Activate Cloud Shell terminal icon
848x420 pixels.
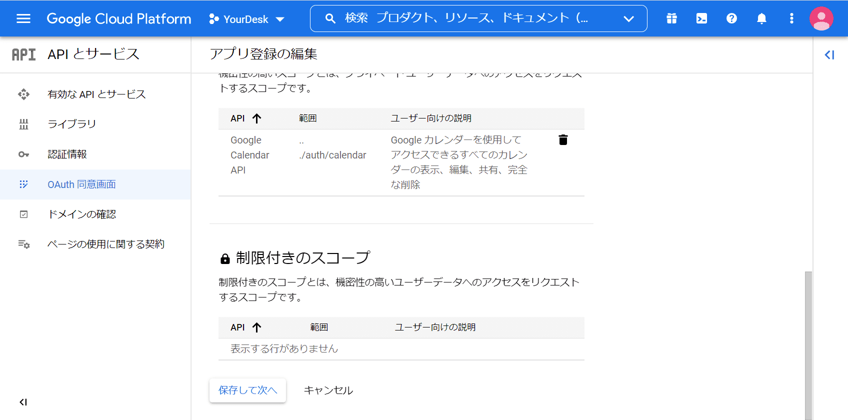pos(701,18)
